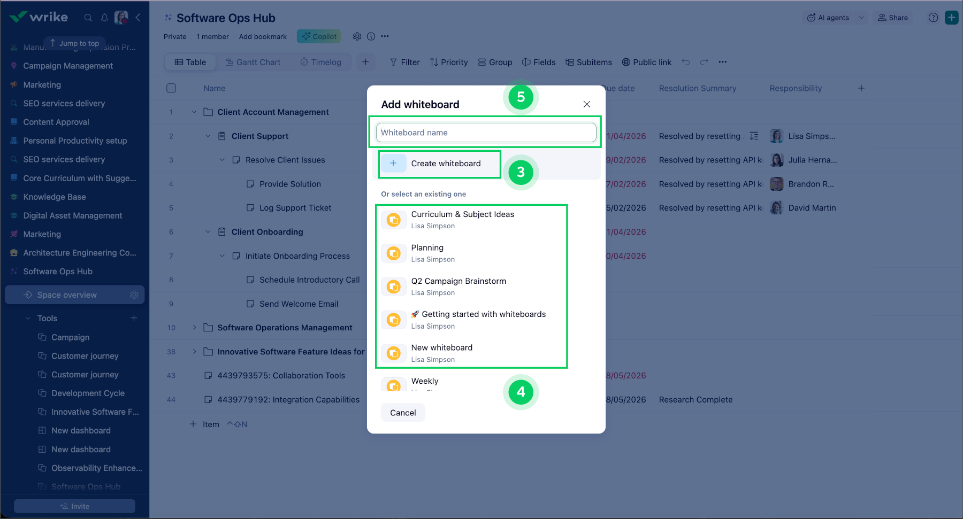Close the Add whiteboard dialog
Image resolution: width=963 pixels, height=519 pixels.
[x=587, y=104]
